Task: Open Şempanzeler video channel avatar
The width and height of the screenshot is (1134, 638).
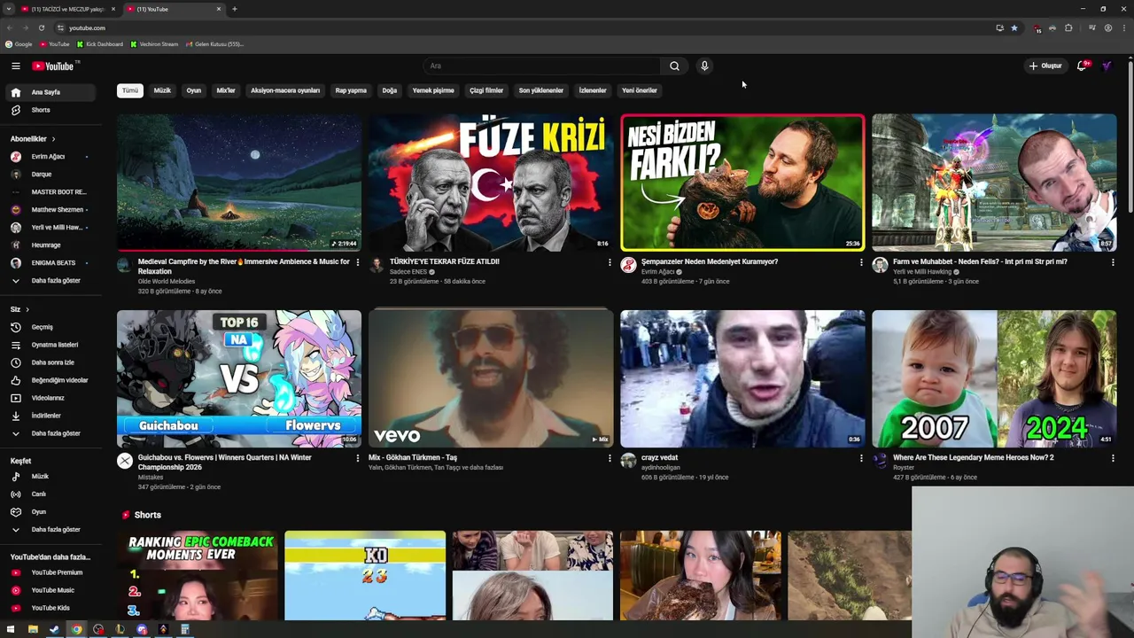Action: coord(628,265)
